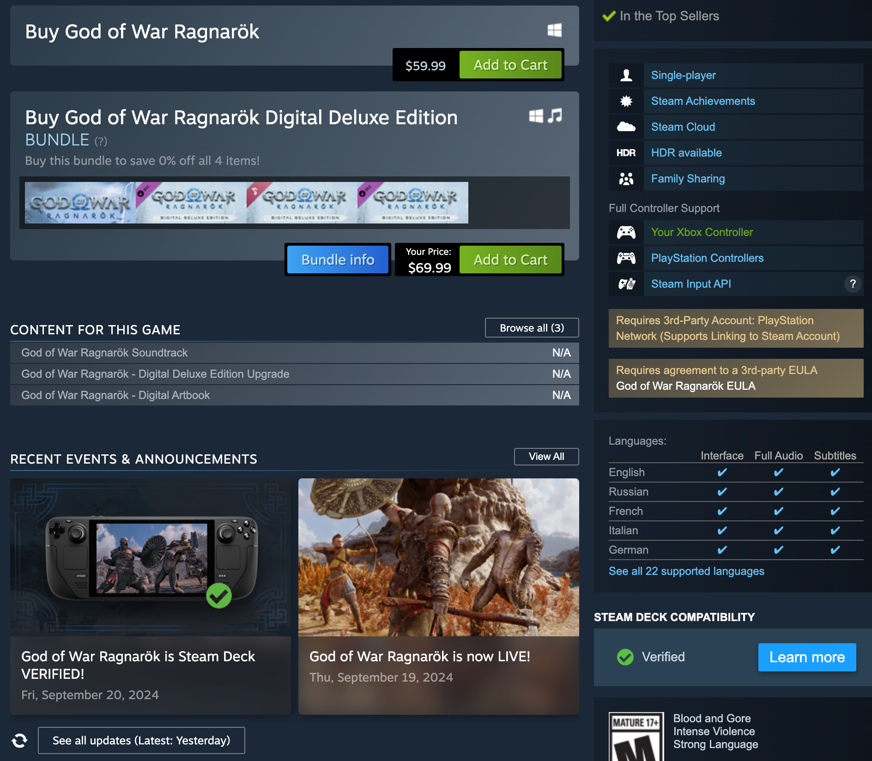Click the HDR icon

626,153
